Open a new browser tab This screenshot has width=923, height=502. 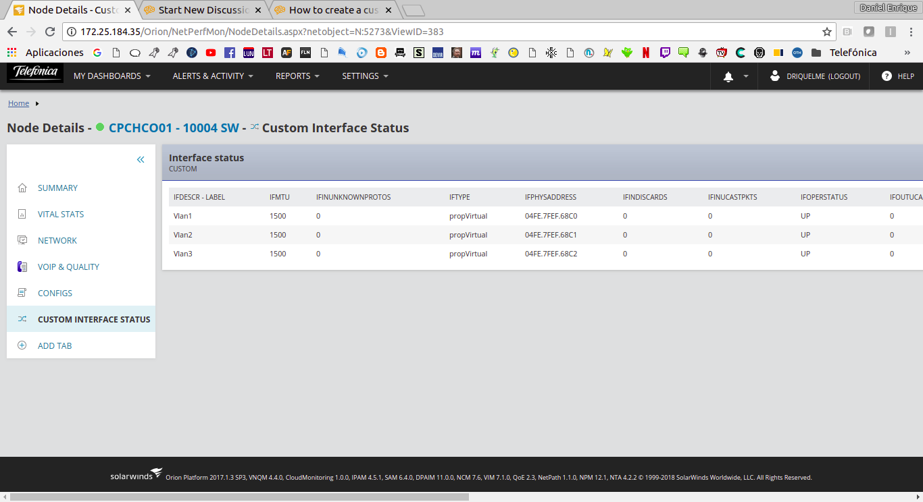coord(413,10)
